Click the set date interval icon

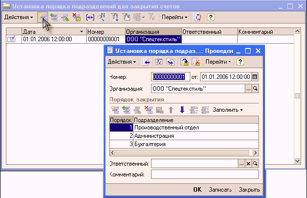point(90,17)
